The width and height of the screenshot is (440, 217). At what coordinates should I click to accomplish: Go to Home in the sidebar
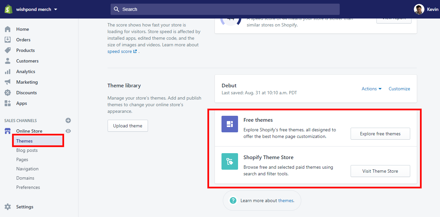point(23,29)
